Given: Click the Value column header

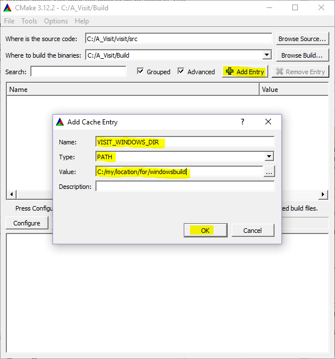Looking at the screenshot, I should coord(294,89).
